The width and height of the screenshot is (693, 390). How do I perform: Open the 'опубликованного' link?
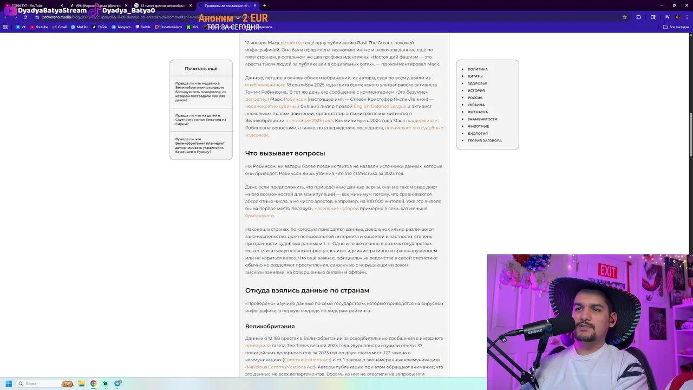[265, 85]
